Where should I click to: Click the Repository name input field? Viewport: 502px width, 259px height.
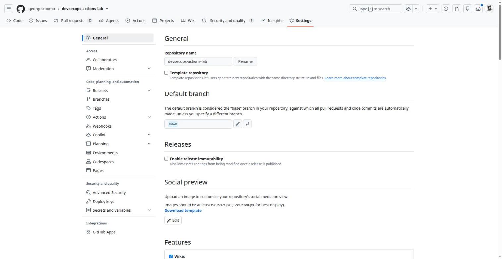(198, 62)
